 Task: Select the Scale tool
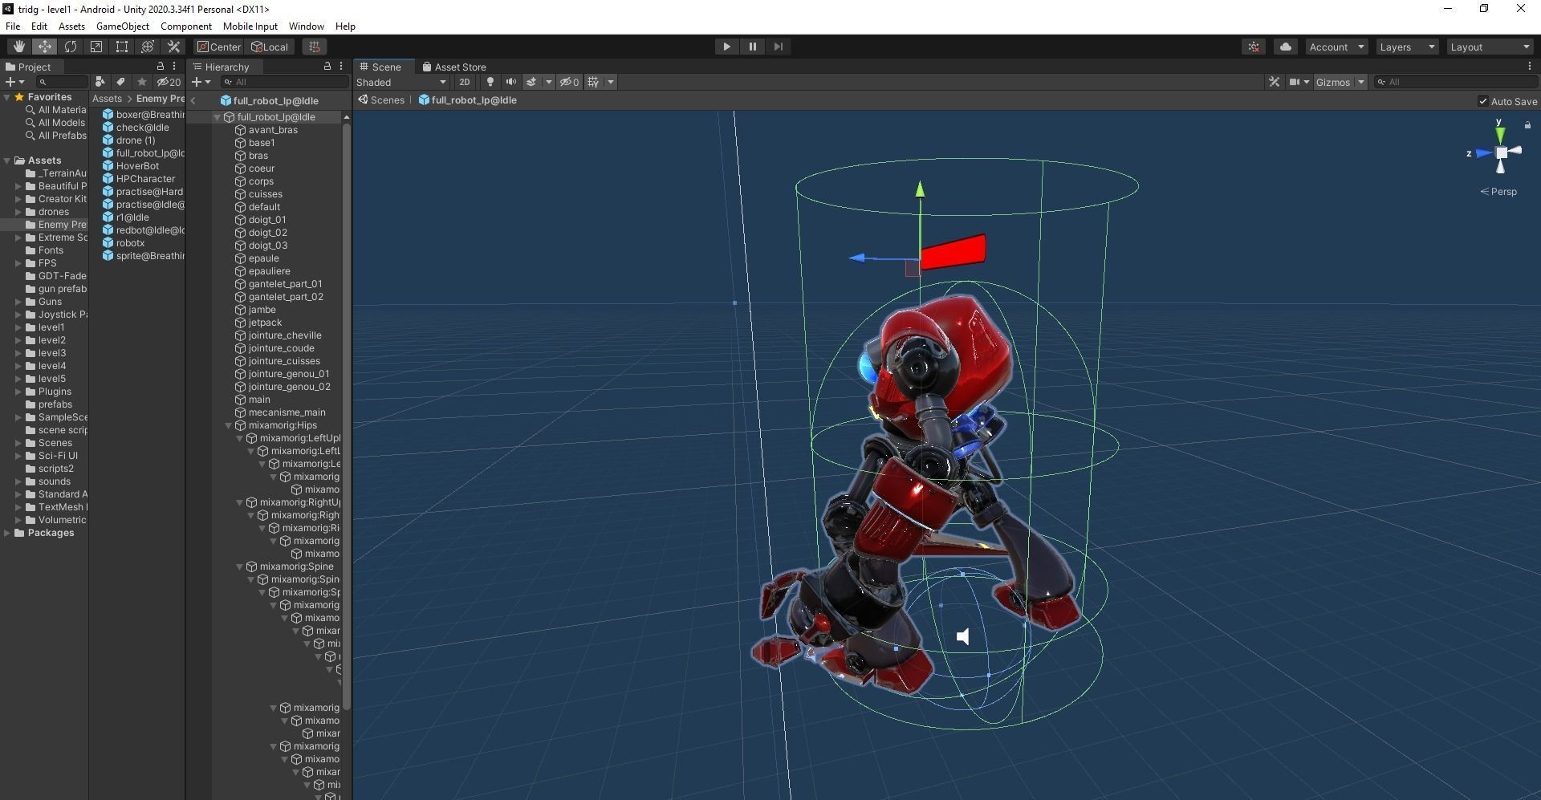96,47
